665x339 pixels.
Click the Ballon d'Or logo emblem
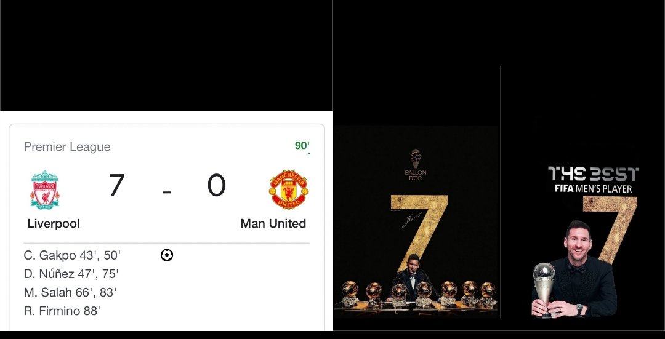pos(416,164)
